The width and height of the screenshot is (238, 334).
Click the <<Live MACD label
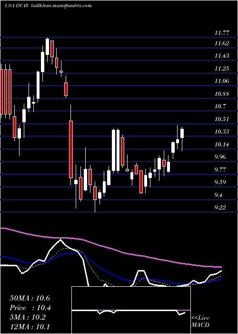[x=200, y=321]
